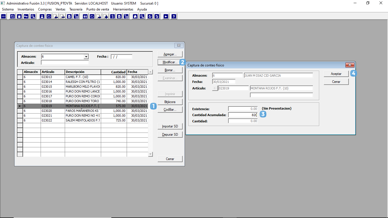Close the edit dialog with red X
This screenshot has width=388, height=218.
pyautogui.click(x=350, y=65)
